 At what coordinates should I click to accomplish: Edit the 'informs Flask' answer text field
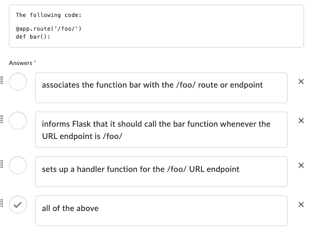[x=161, y=130]
